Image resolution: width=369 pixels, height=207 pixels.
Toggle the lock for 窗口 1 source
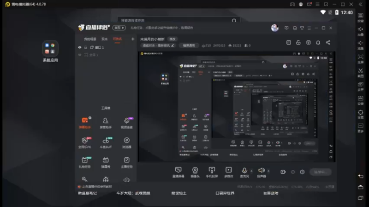point(86,47)
